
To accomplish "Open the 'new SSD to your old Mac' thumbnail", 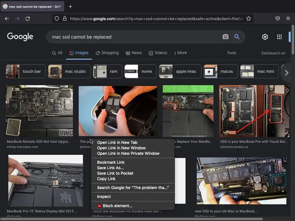I will click(242, 181).
